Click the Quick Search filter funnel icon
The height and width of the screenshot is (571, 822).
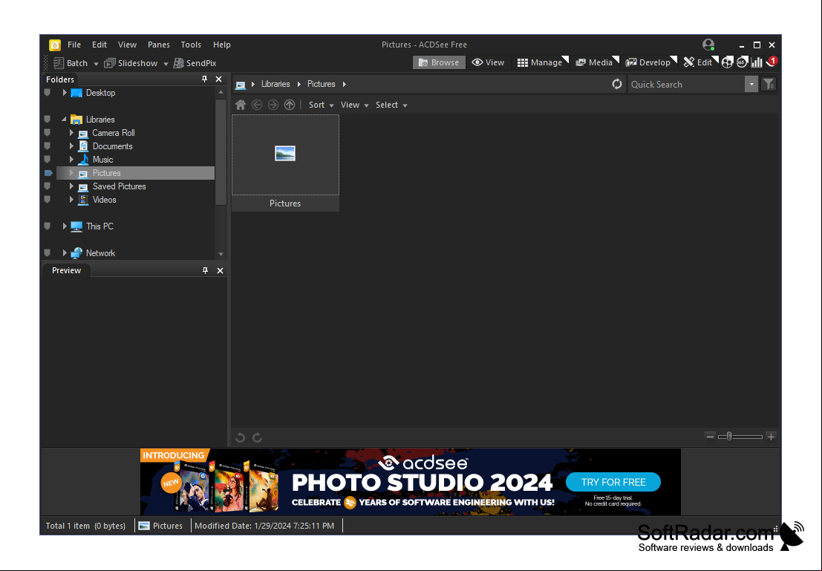(769, 84)
